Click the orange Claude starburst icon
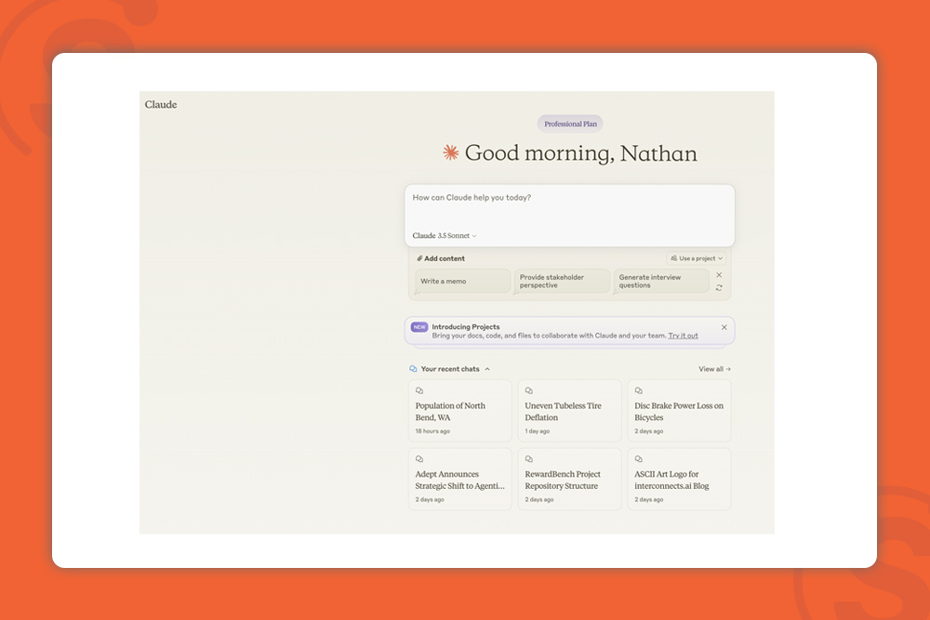 451,153
